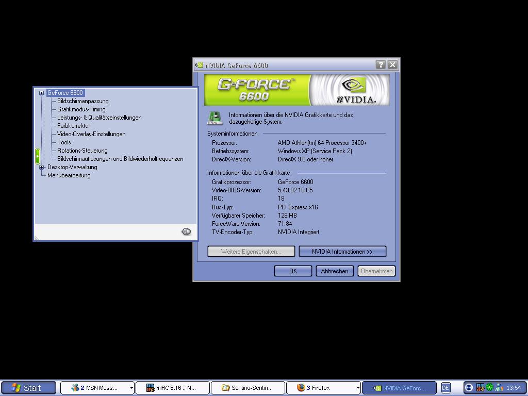528x396 pixels.
Task: Open the Firefox taskbar group
Action: point(323,388)
